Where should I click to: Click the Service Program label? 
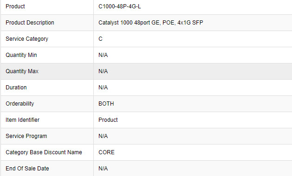coord(26,136)
